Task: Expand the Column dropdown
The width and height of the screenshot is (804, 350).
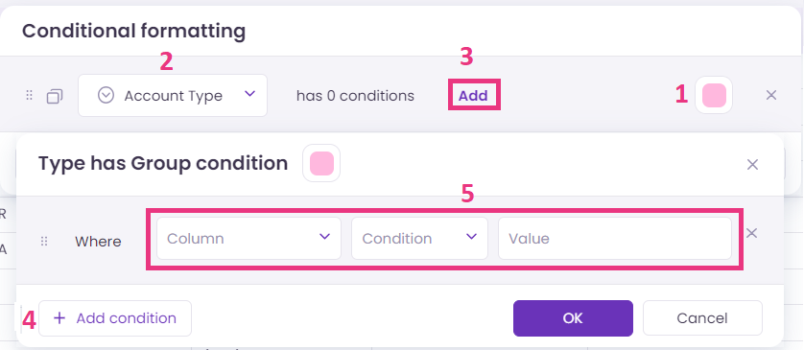Action: coord(248,238)
